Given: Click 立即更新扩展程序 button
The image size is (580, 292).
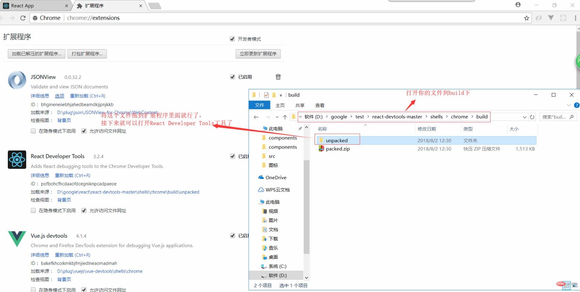Looking at the screenshot, I should 258,54.
